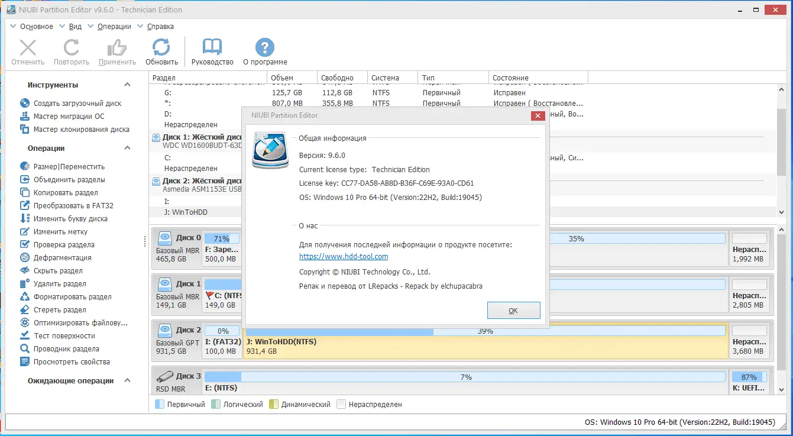Screen dimensions: 793x436
Task: Collapse the Ожидающие операции section
Action: (x=127, y=380)
